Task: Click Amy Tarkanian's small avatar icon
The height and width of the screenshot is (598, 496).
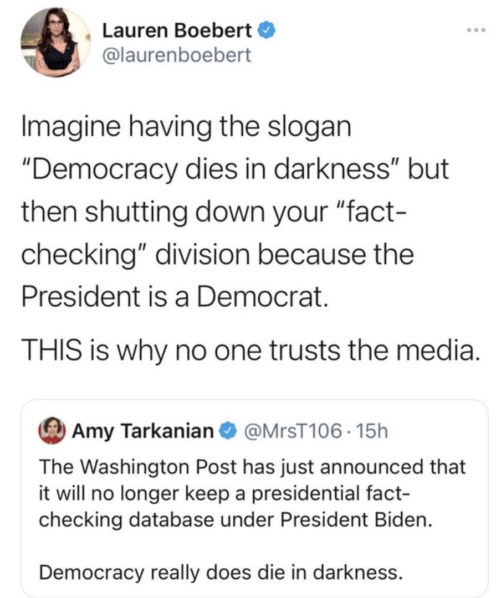Action: coord(52,430)
